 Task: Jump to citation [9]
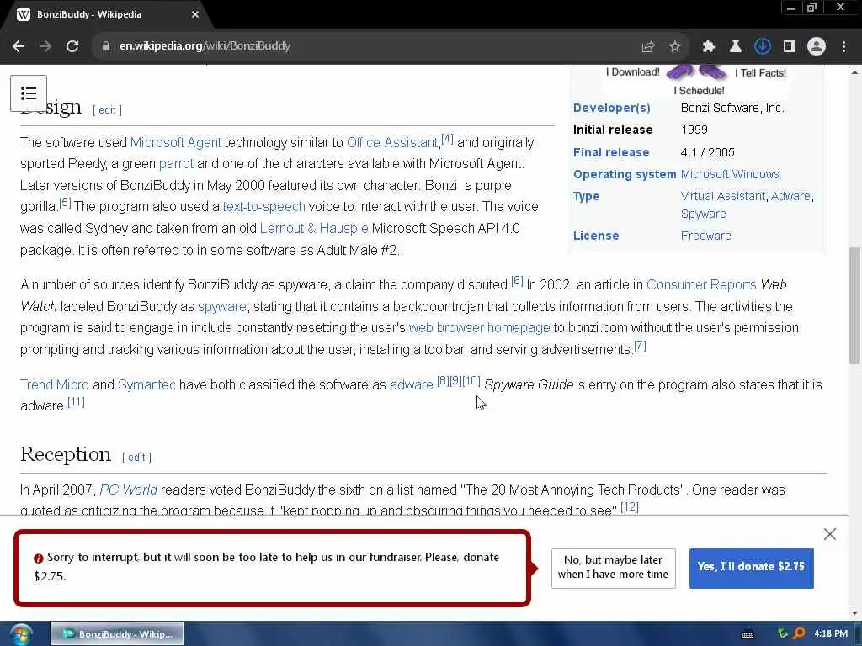coord(455,381)
